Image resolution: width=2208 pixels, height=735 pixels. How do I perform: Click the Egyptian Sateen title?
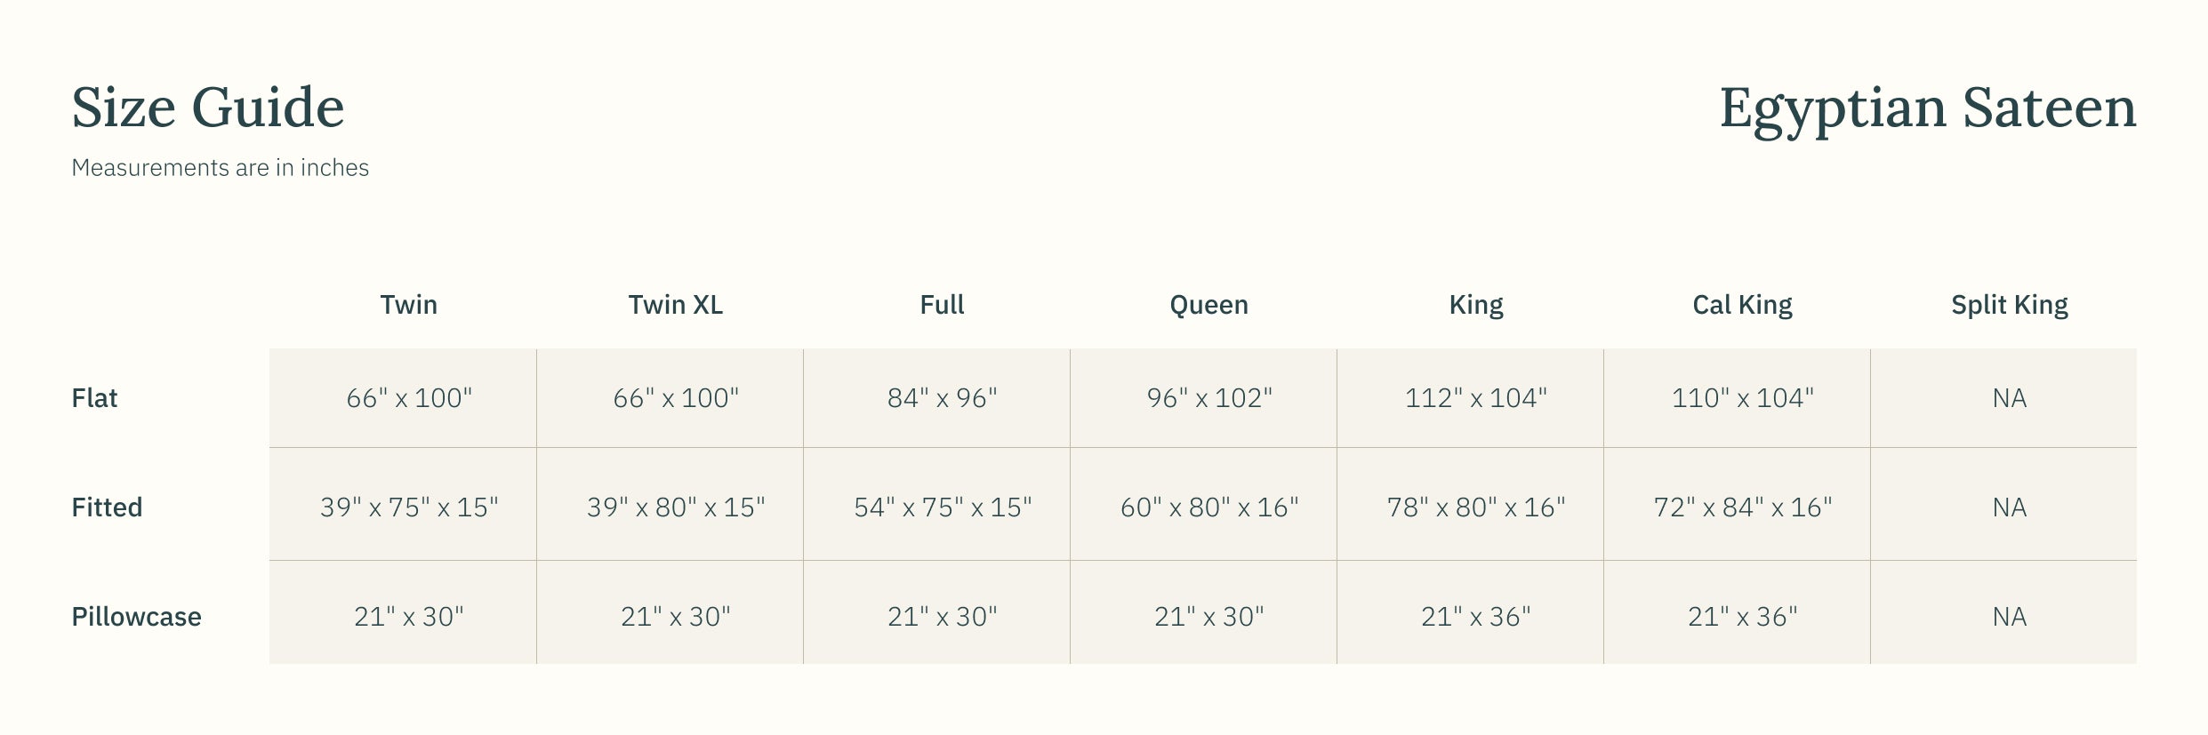click(x=1927, y=109)
